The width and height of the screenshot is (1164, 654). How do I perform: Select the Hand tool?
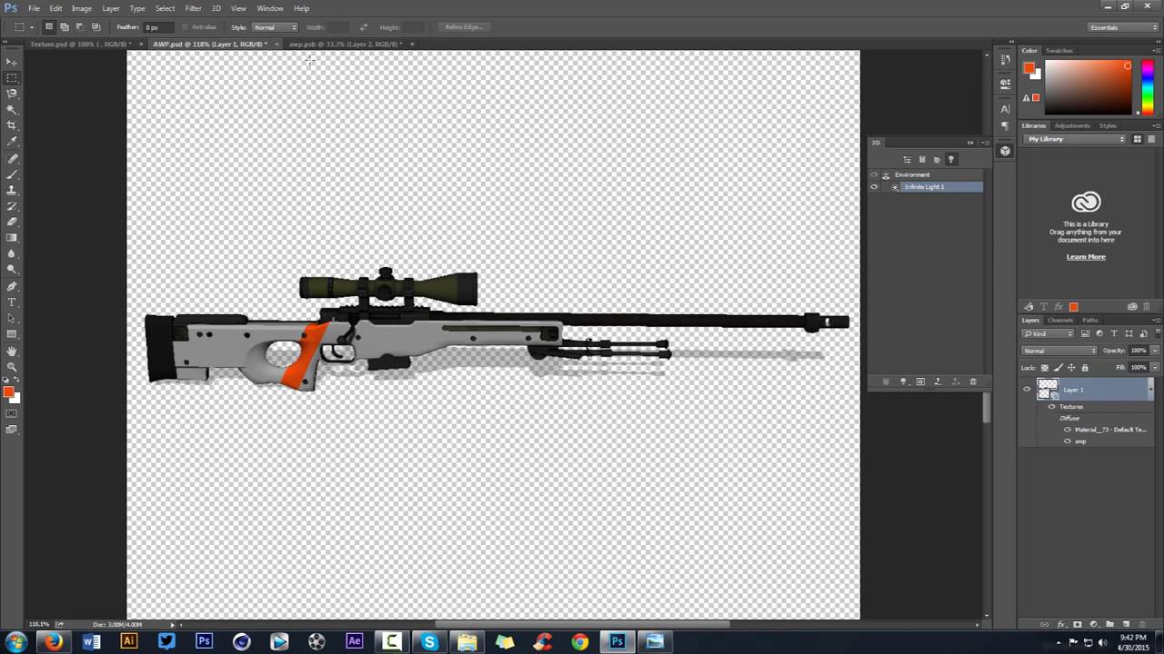coord(12,351)
